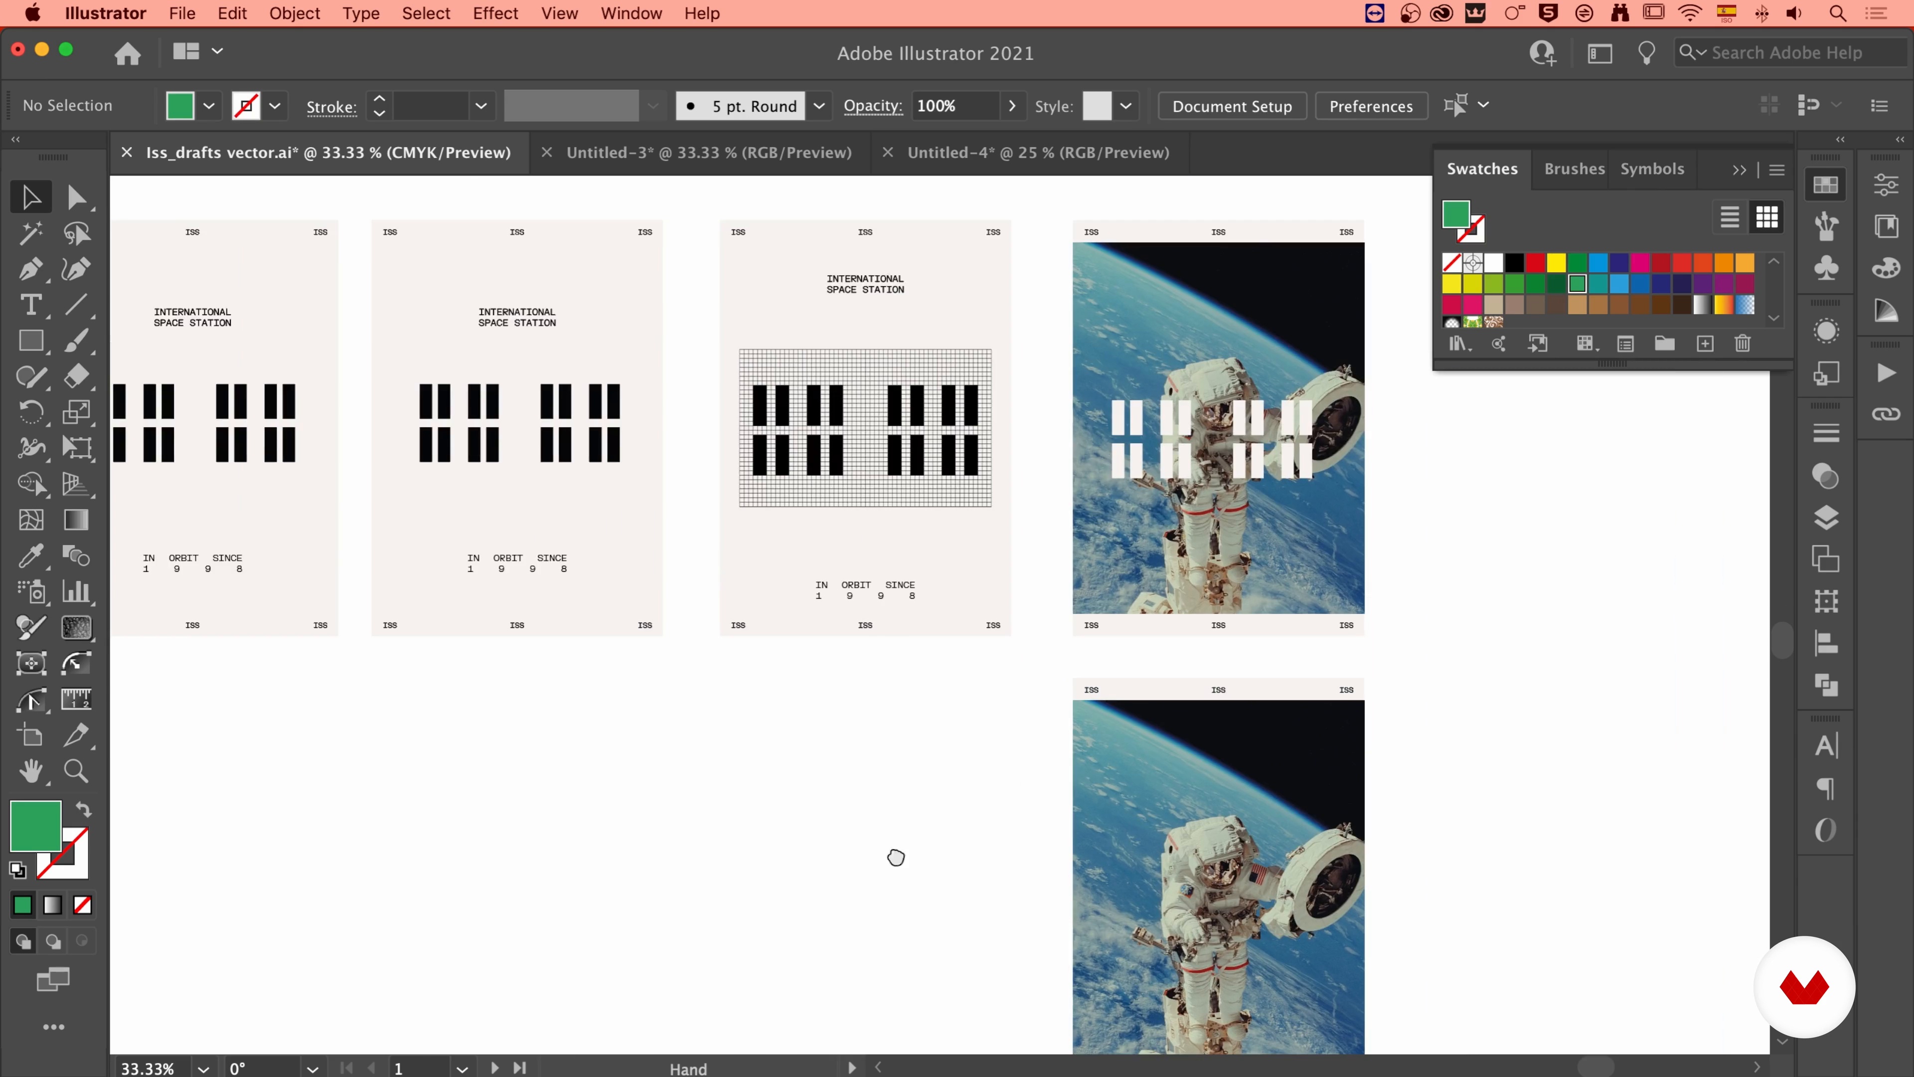This screenshot has width=1914, height=1077.
Task: Select the Gradient tool
Action: (76, 520)
